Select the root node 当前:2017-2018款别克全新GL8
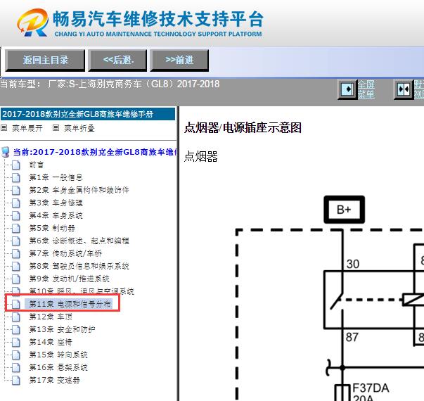 [x=95, y=152]
